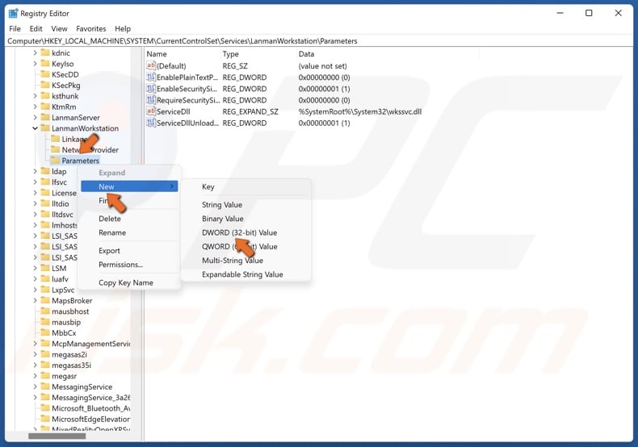Viewport: 638px width, 447px height.
Task: Expand the MapsBroker tree node
Action: (35, 300)
